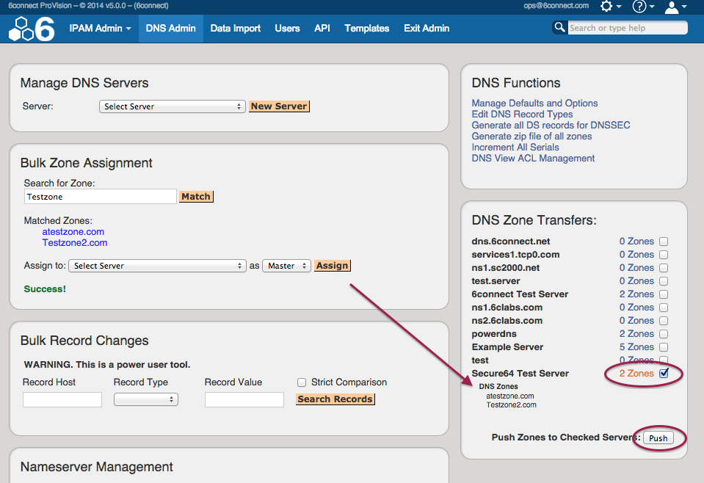Open the Assign to server dropdown
The width and height of the screenshot is (704, 483).
(157, 266)
